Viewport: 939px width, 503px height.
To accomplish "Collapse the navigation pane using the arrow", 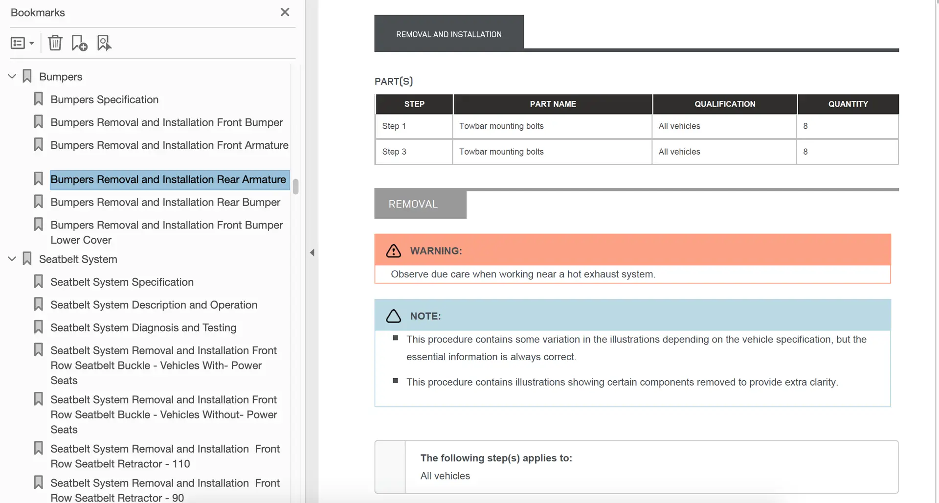I will pos(312,252).
